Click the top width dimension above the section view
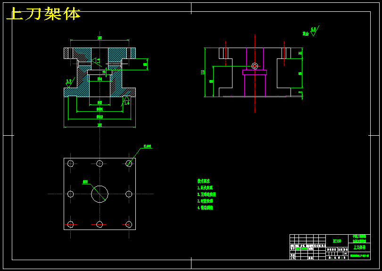 (x=100, y=38)
